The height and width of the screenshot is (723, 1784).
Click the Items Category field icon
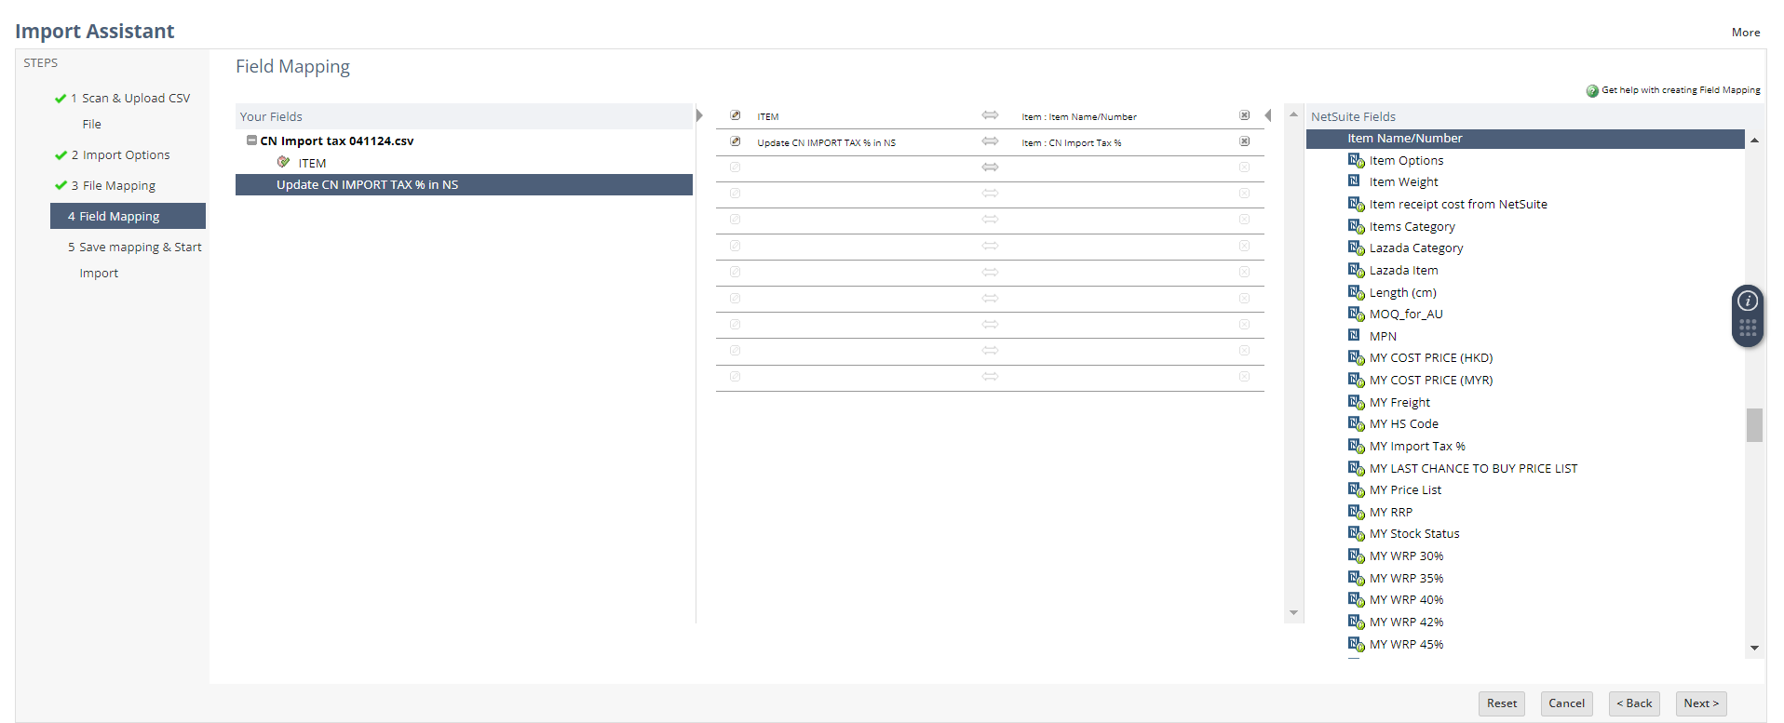tap(1356, 226)
